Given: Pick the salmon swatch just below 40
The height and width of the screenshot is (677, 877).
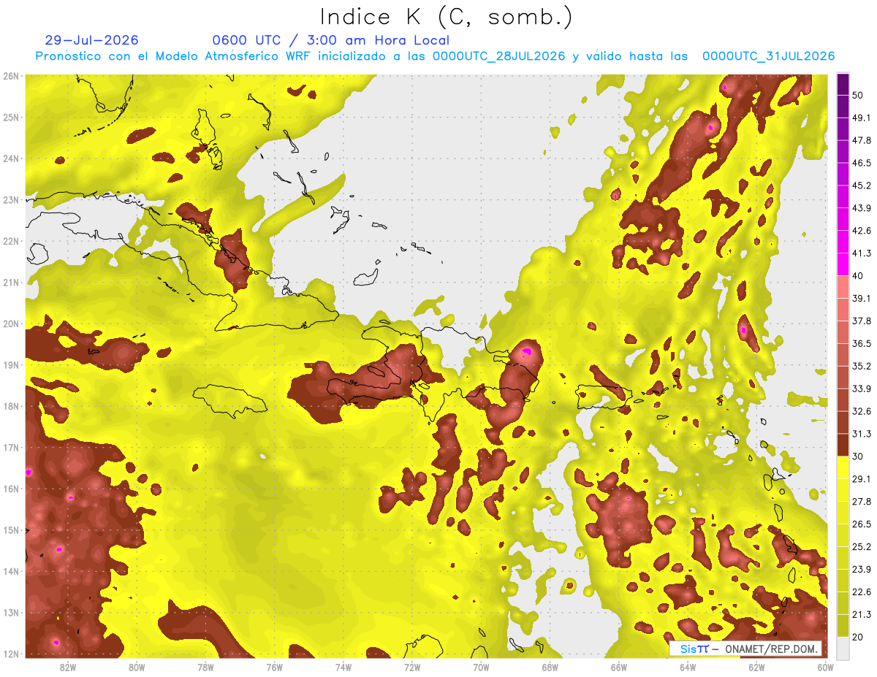Looking at the screenshot, I should click(843, 287).
